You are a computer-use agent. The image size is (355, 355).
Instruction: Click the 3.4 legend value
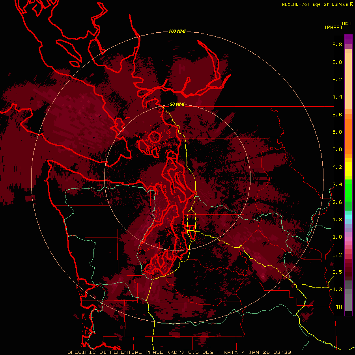(x=337, y=185)
